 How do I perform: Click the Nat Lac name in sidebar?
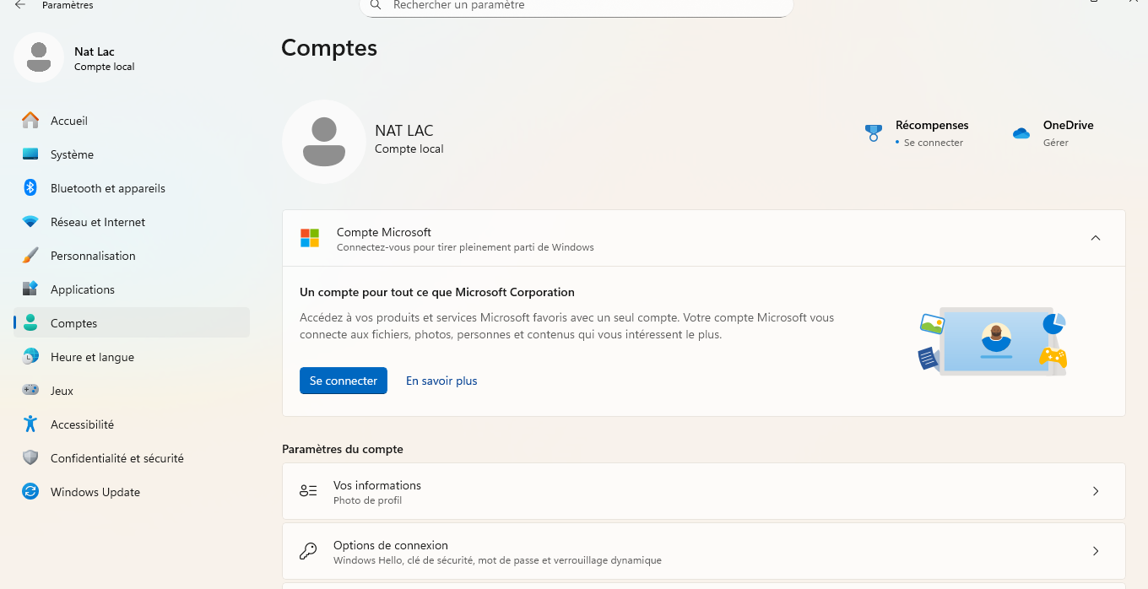point(95,51)
